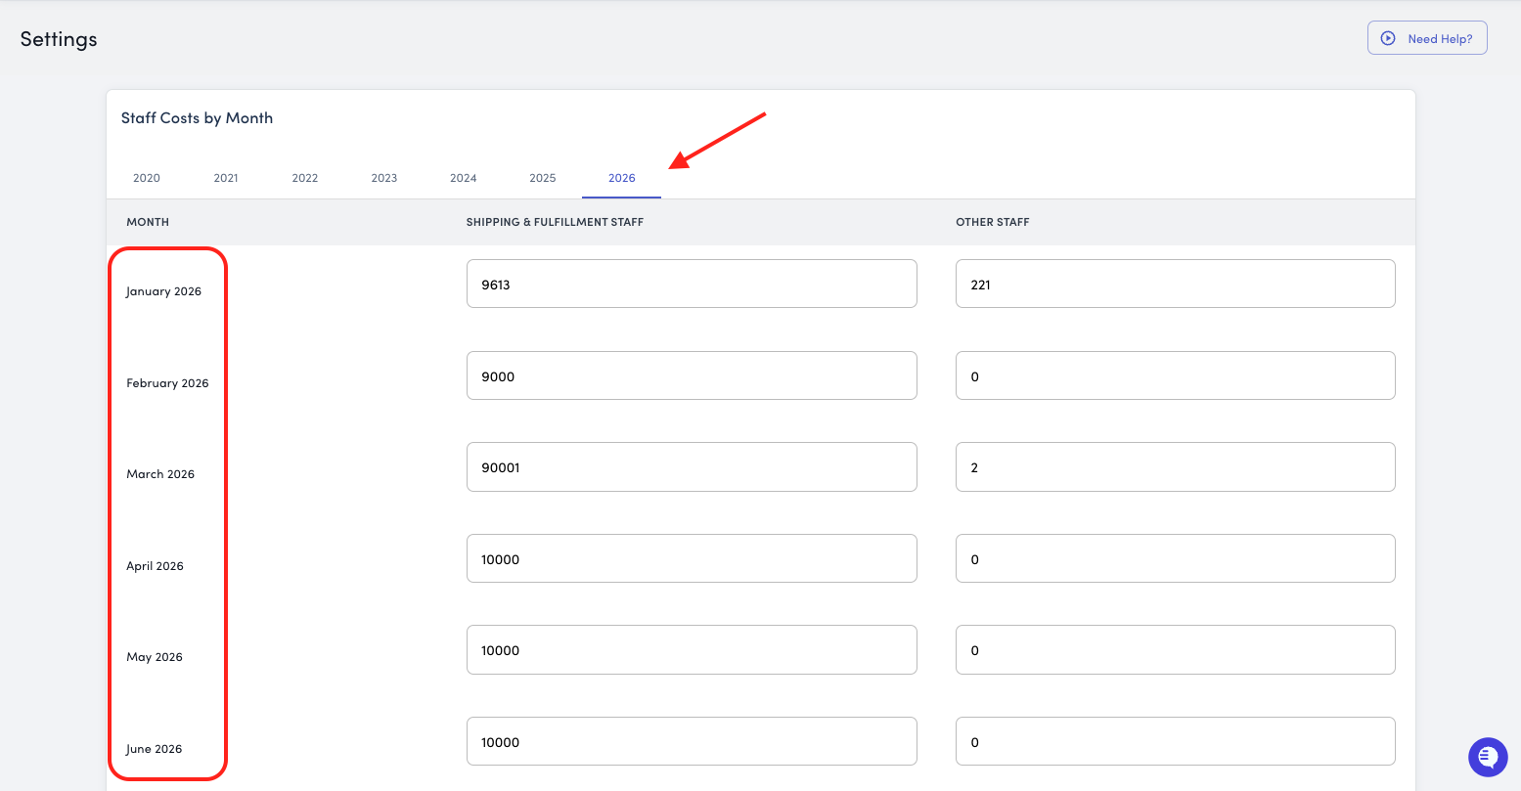This screenshot has height=791, width=1521.
Task: Edit April 2026 shipping staff cost
Action: pyautogui.click(x=692, y=559)
